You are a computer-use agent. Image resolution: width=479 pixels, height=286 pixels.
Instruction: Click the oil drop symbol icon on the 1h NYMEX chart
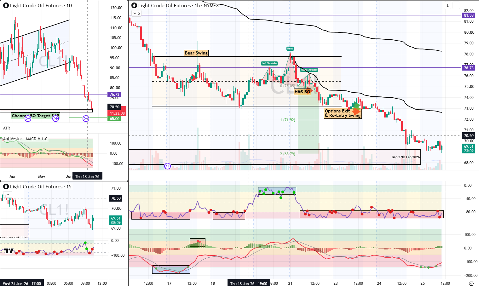(x=134, y=5)
